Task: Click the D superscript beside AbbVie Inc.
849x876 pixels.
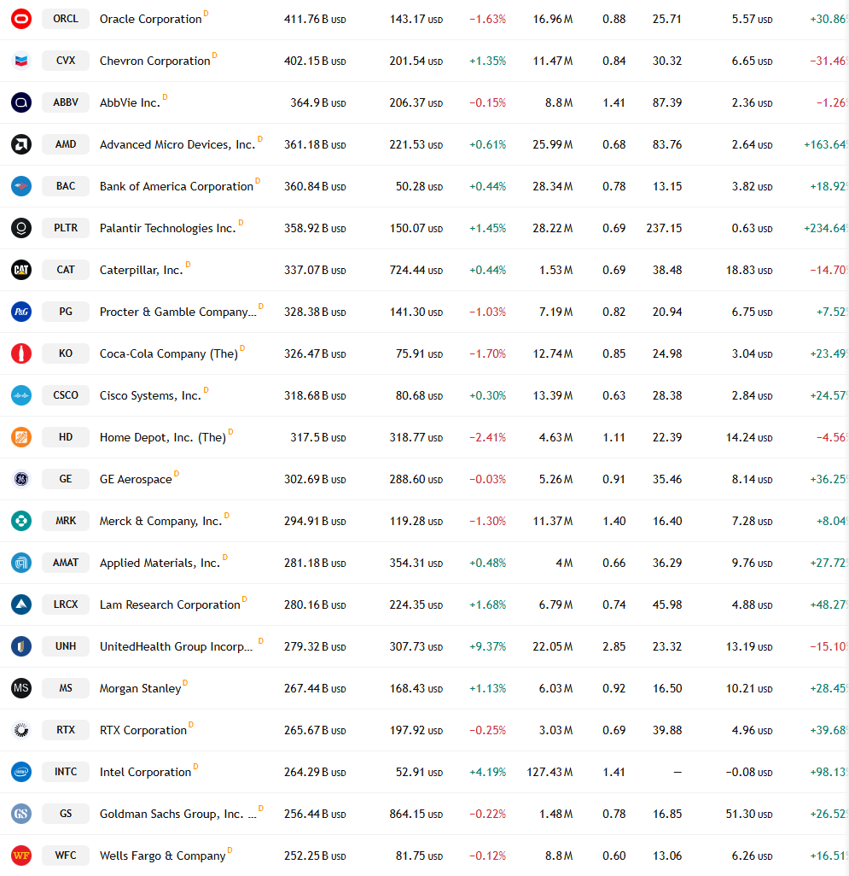Action: coord(165,96)
